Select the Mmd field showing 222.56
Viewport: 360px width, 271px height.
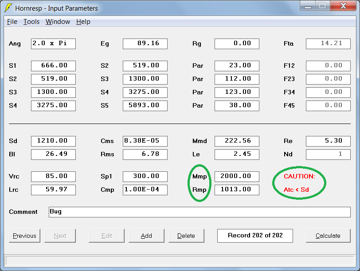click(x=237, y=141)
